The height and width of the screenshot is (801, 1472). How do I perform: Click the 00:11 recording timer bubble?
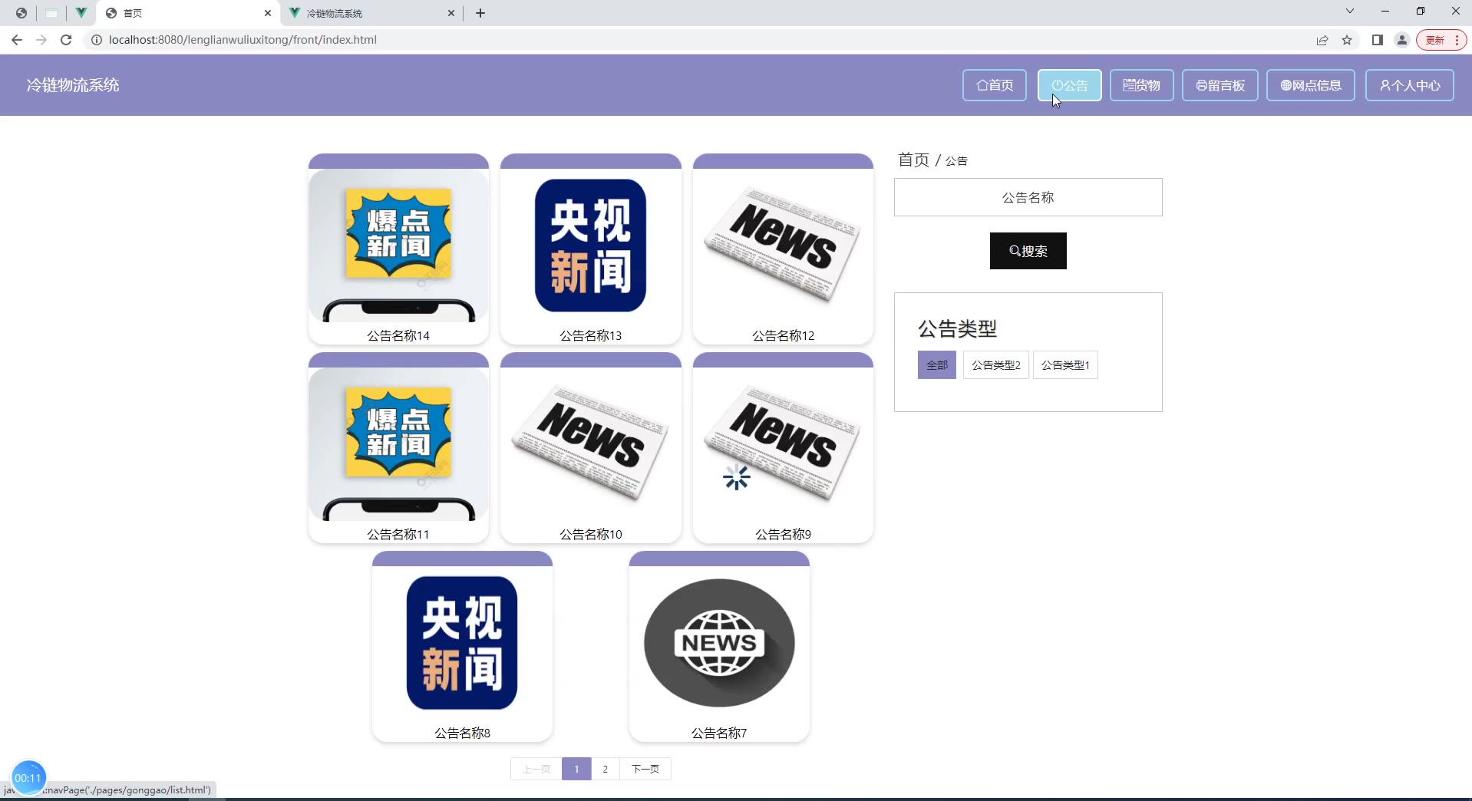(x=28, y=778)
